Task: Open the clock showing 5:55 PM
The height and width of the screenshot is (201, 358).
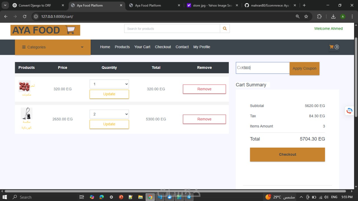Action: [x=347, y=197]
